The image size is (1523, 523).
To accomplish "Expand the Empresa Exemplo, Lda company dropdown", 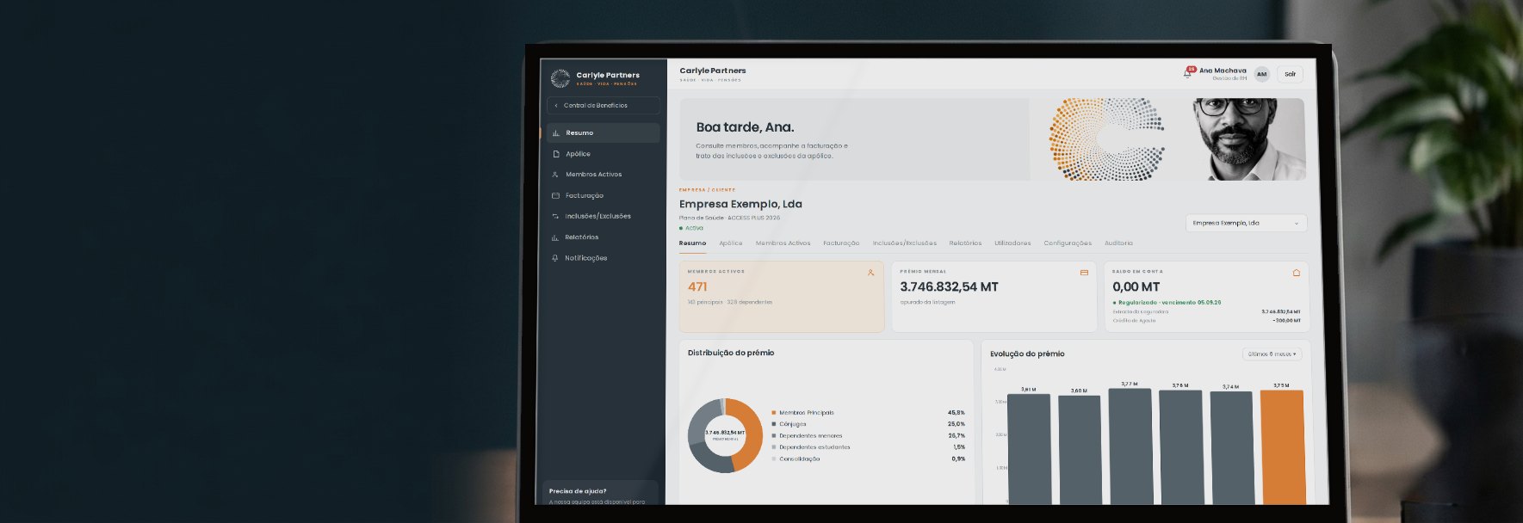I will point(1246,223).
